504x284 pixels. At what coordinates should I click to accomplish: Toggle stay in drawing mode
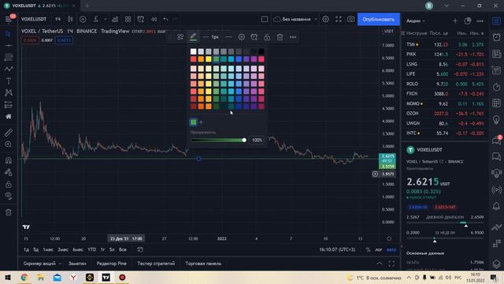tap(9, 172)
